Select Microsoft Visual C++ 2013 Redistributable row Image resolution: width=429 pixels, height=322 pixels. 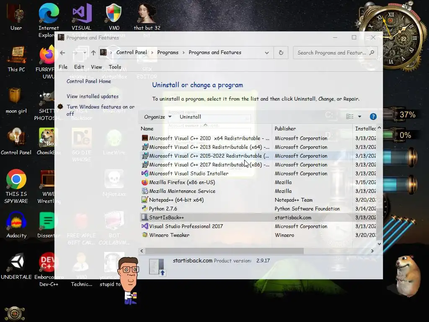pos(258,147)
